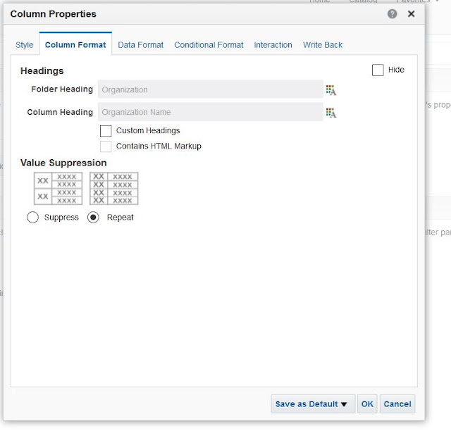Open the Data Format tab
The height and width of the screenshot is (431, 451).
(x=141, y=45)
